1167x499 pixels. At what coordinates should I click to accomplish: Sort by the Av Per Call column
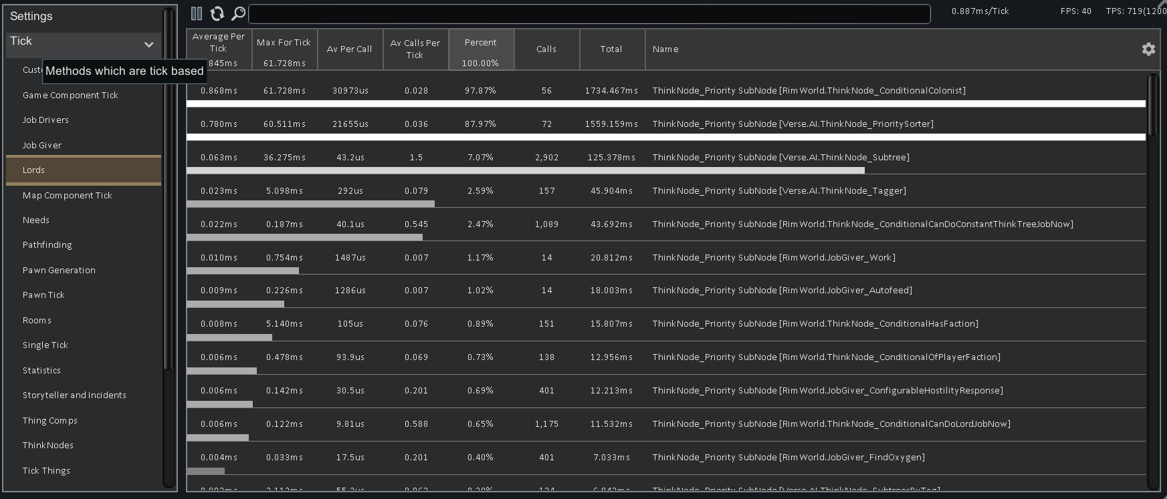(x=350, y=49)
